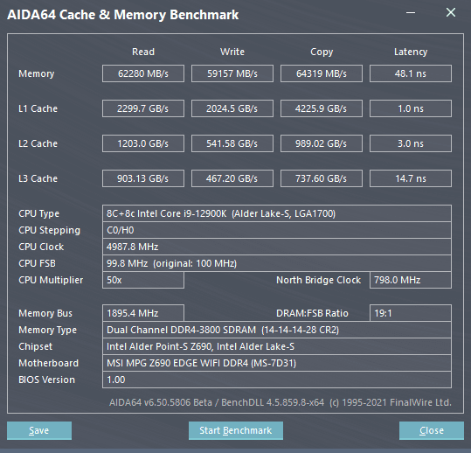471x453 pixels.
Task: Select L1 Cache Latency 1.0 ns
Action: point(411,108)
